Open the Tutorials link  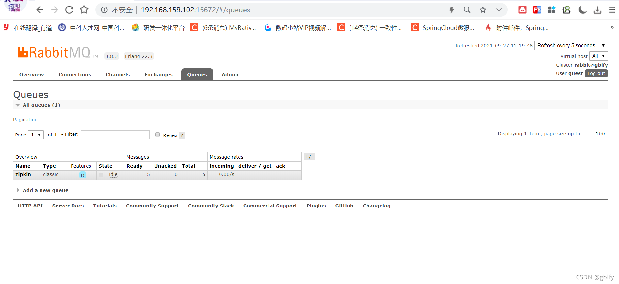click(x=105, y=206)
